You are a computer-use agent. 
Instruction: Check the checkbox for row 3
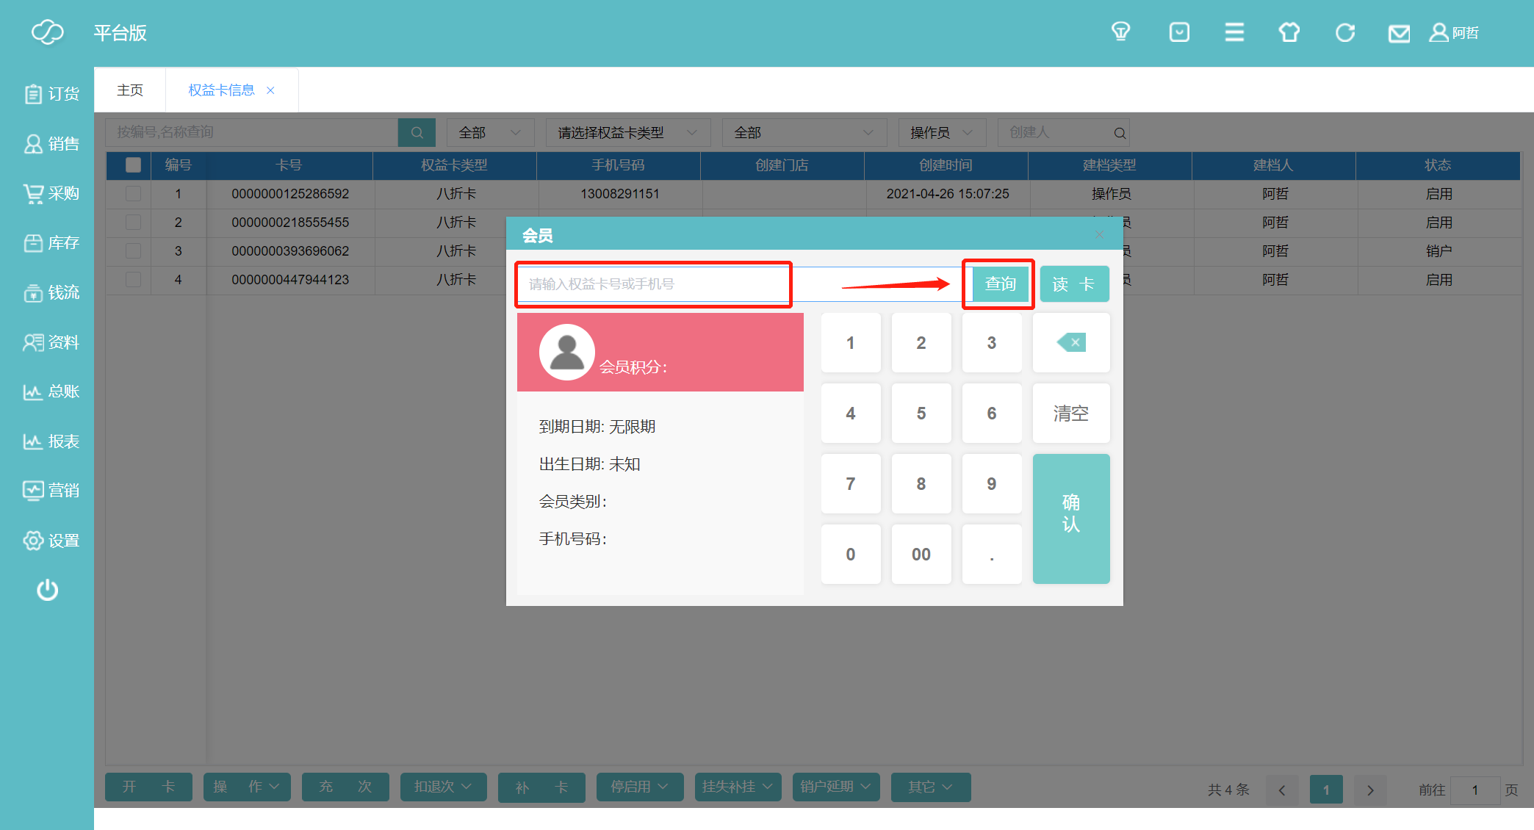tap(133, 251)
